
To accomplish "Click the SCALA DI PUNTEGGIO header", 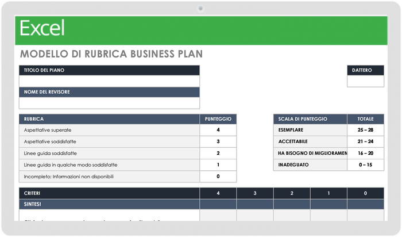I will (310, 119).
